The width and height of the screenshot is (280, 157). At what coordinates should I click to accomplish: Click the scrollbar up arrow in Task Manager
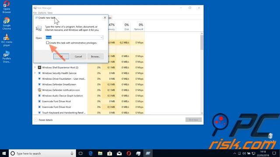click(x=202, y=33)
